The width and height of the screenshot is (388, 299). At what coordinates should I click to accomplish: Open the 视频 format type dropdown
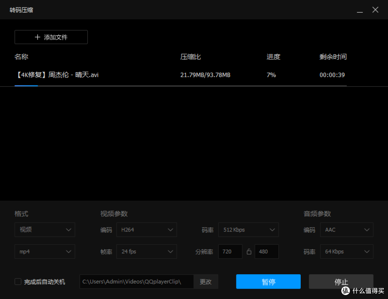pyautogui.click(x=45, y=230)
